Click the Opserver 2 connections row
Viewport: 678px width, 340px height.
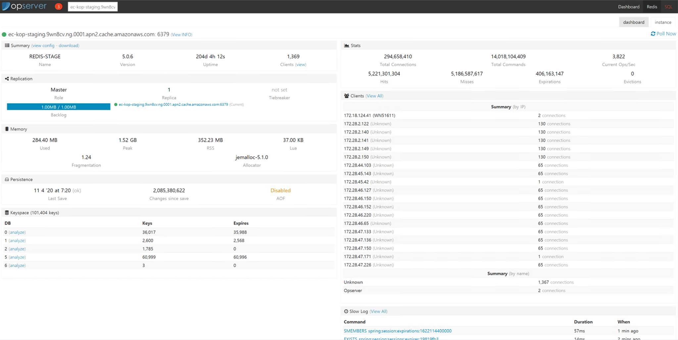(x=508, y=291)
